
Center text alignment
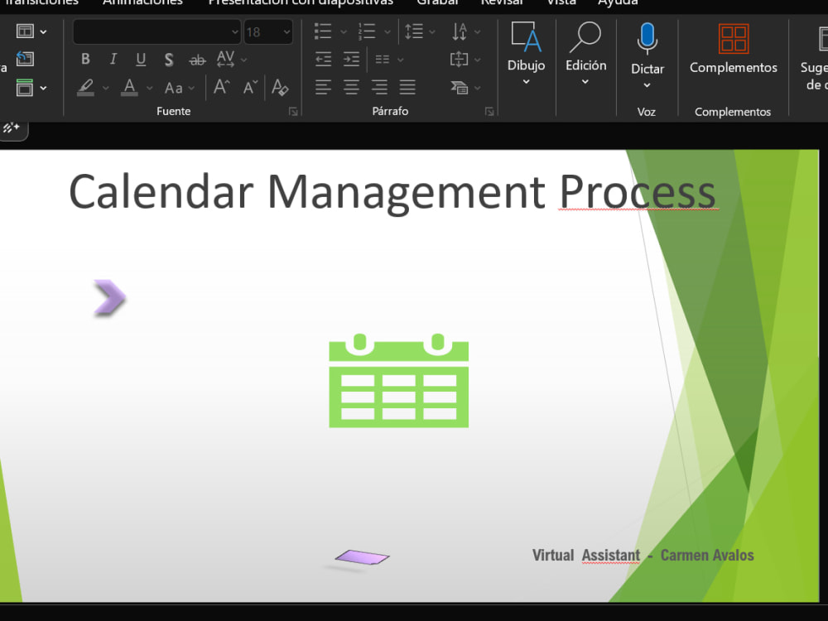tap(351, 87)
